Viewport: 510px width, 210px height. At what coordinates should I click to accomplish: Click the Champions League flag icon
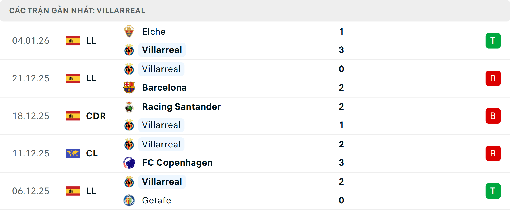pos(73,154)
